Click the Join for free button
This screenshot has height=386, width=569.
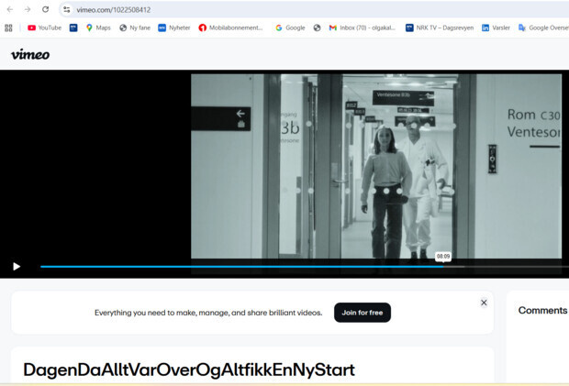[x=362, y=313]
